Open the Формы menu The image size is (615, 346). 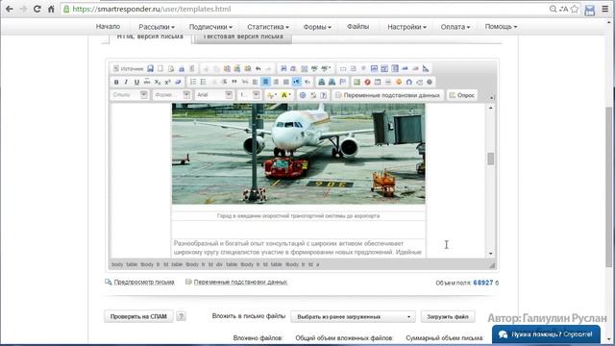coord(317,27)
